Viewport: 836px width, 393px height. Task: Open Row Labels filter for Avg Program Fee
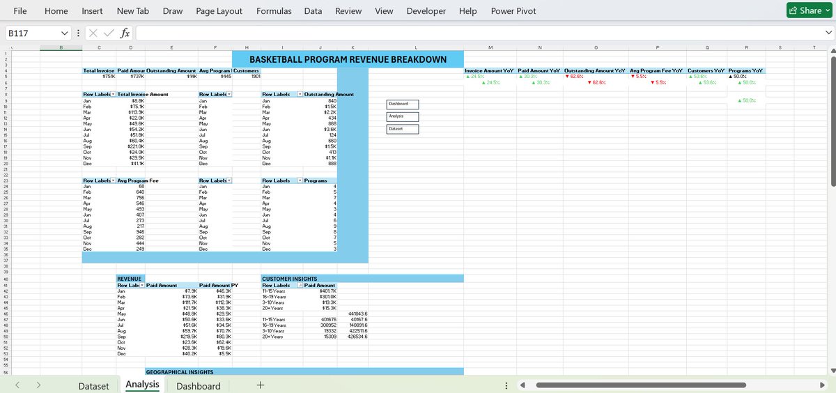click(114, 180)
